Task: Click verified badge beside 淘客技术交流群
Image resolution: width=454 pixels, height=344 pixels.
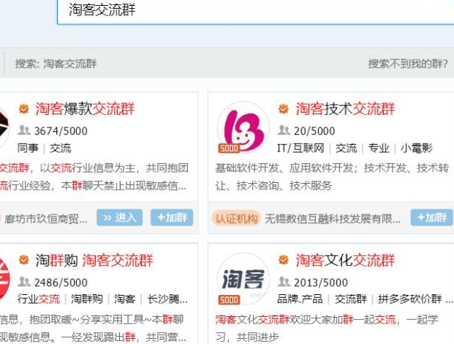Action: pyautogui.click(x=284, y=109)
